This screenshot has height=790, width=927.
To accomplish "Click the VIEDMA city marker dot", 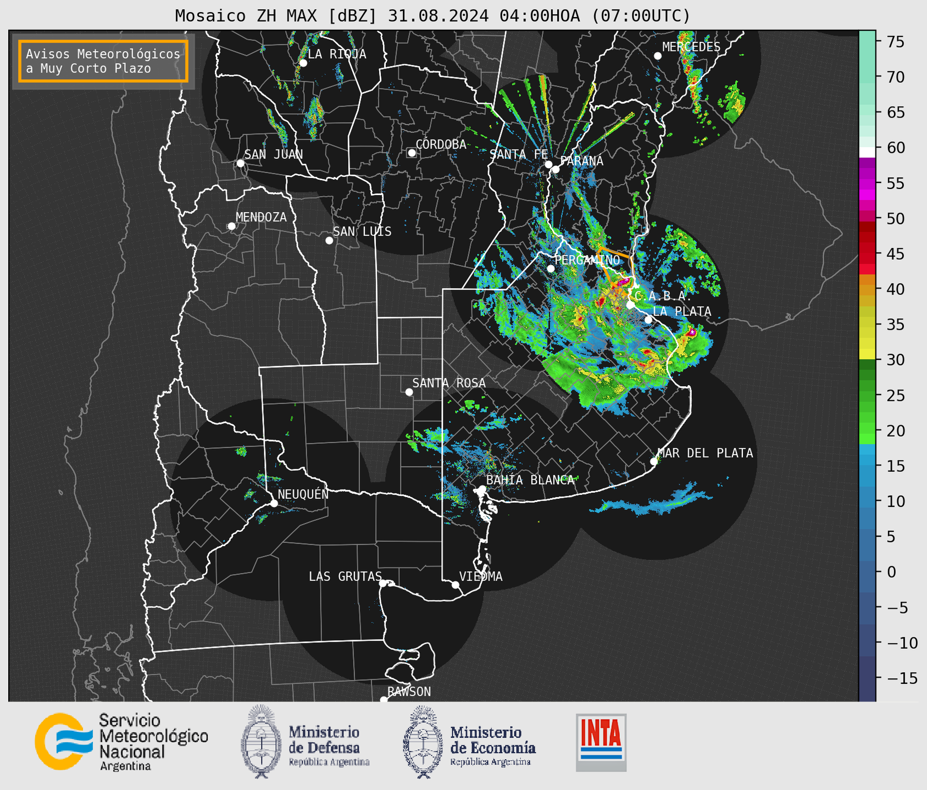I will (x=456, y=585).
